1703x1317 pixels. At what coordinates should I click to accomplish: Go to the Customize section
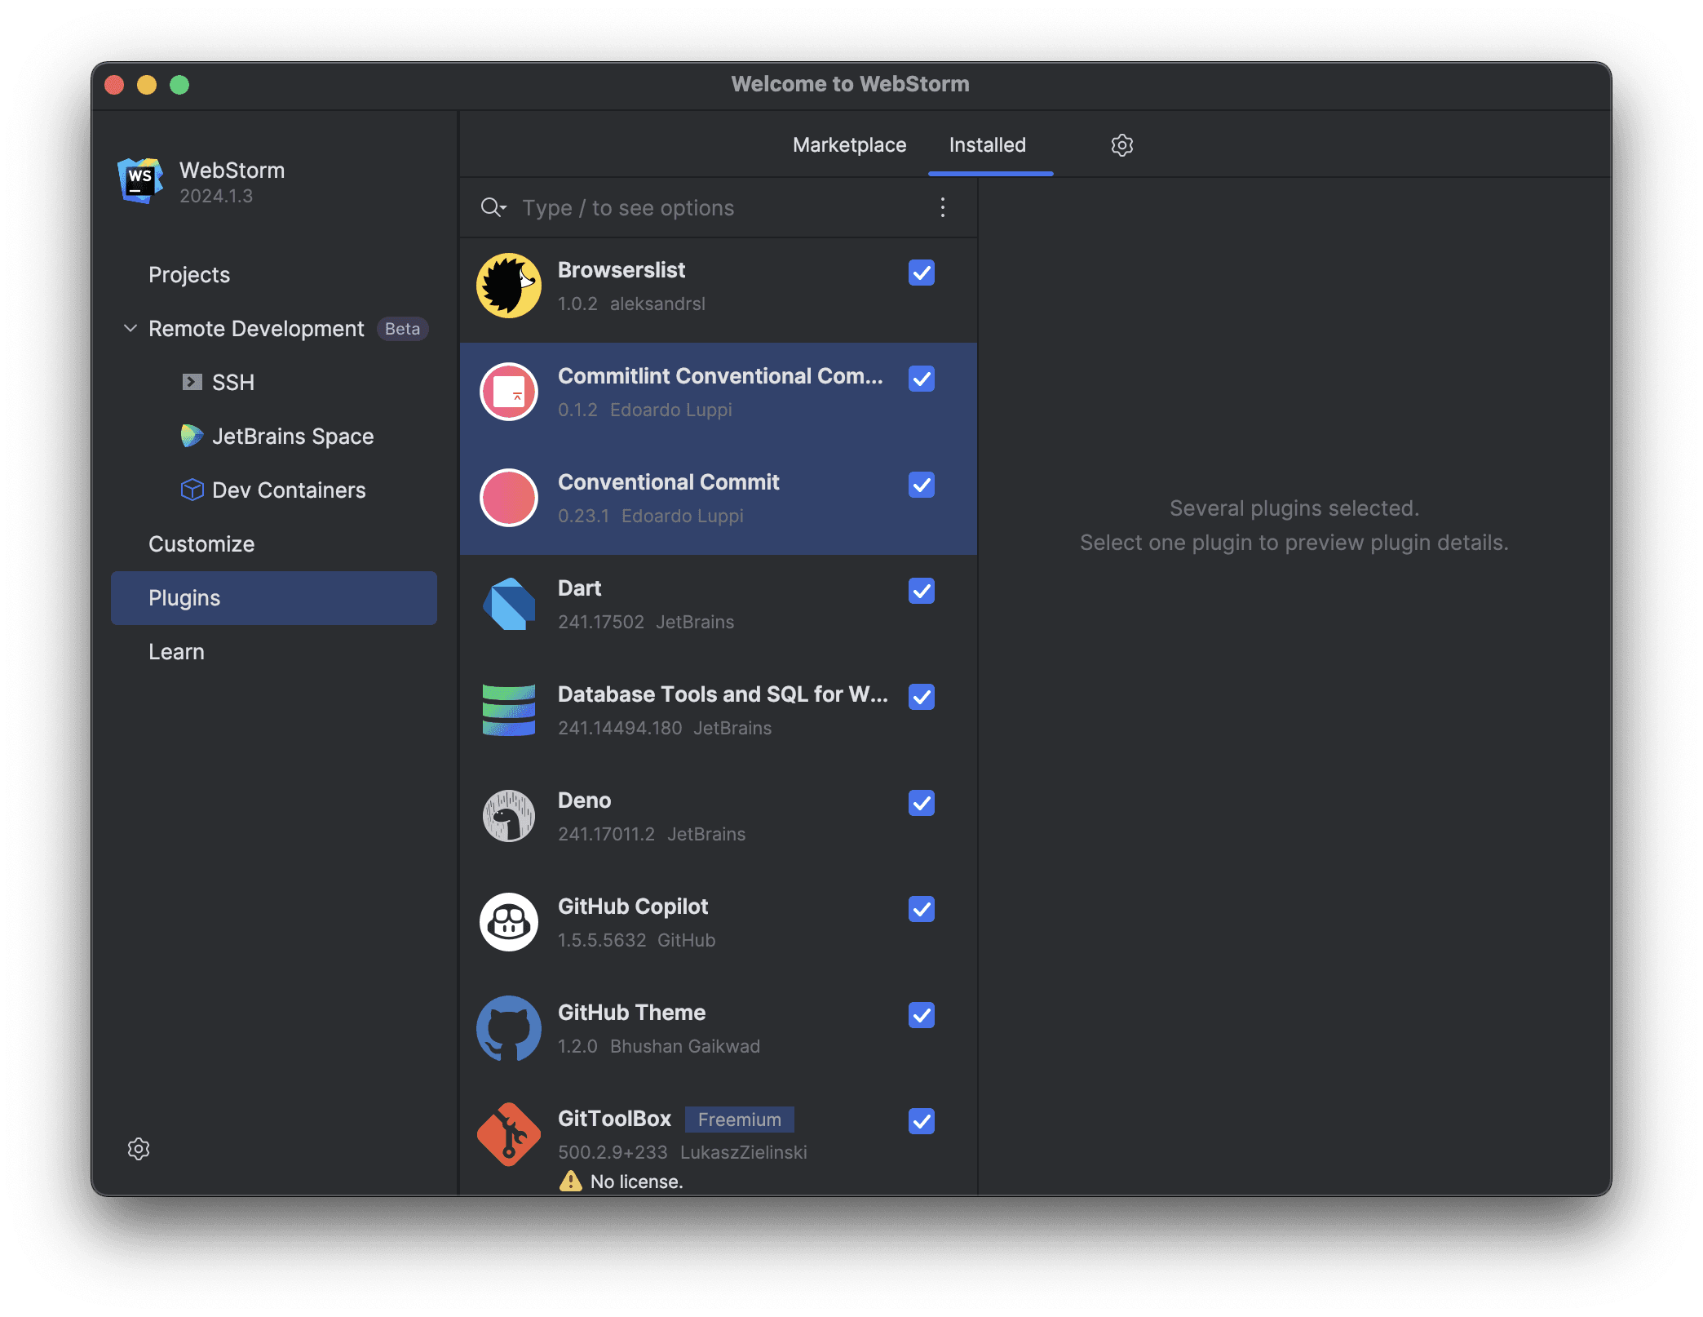[201, 544]
